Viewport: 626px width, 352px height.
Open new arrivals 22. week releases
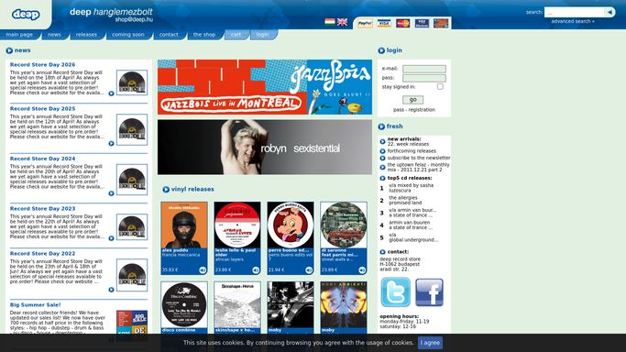(x=408, y=142)
